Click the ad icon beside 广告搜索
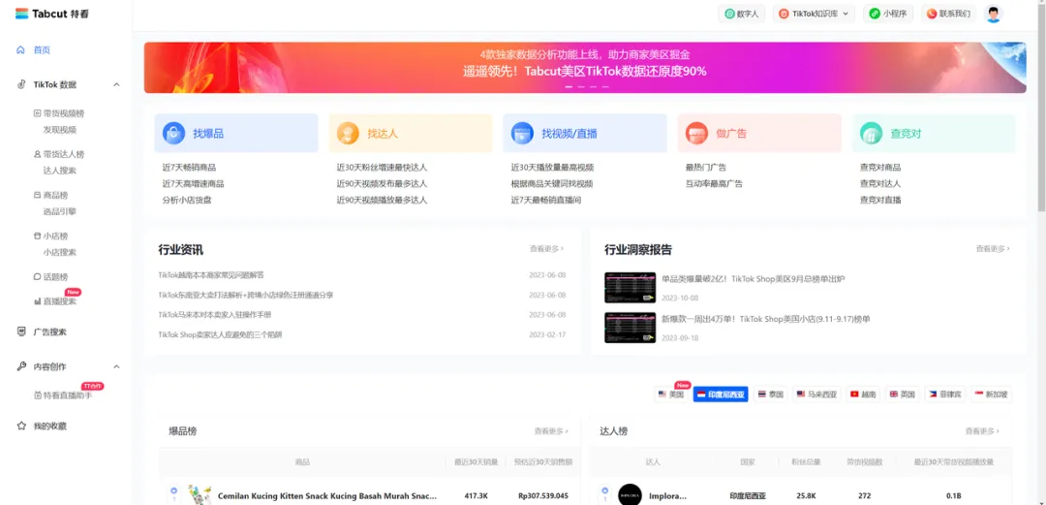The width and height of the screenshot is (1046, 505). (x=21, y=331)
